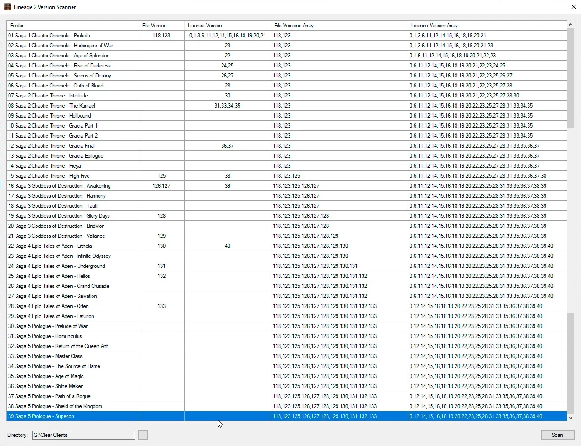581x446 pixels.
Task: Select row 12 Gracia Final
Action: click(286, 146)
